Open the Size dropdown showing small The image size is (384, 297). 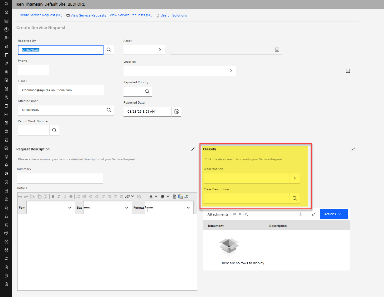tap(108, 207)
